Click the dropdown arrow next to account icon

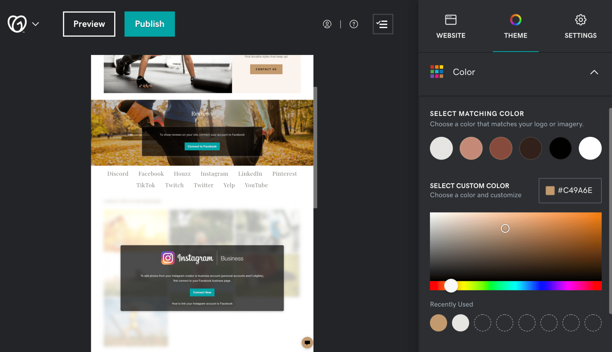click(x=36, y=24)
